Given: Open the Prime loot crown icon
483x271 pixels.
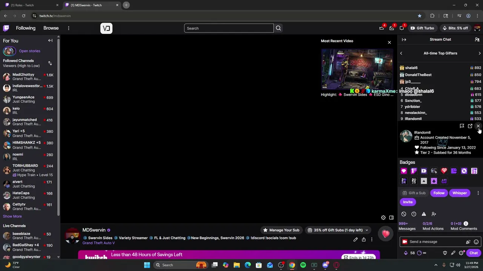Looking at the screenshot, I should point(381,28).
